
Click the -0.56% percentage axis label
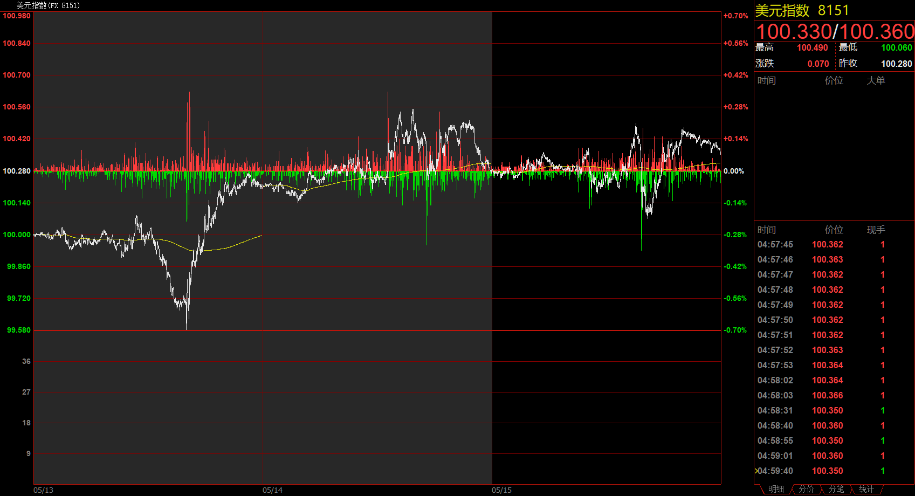coord(735,298)
